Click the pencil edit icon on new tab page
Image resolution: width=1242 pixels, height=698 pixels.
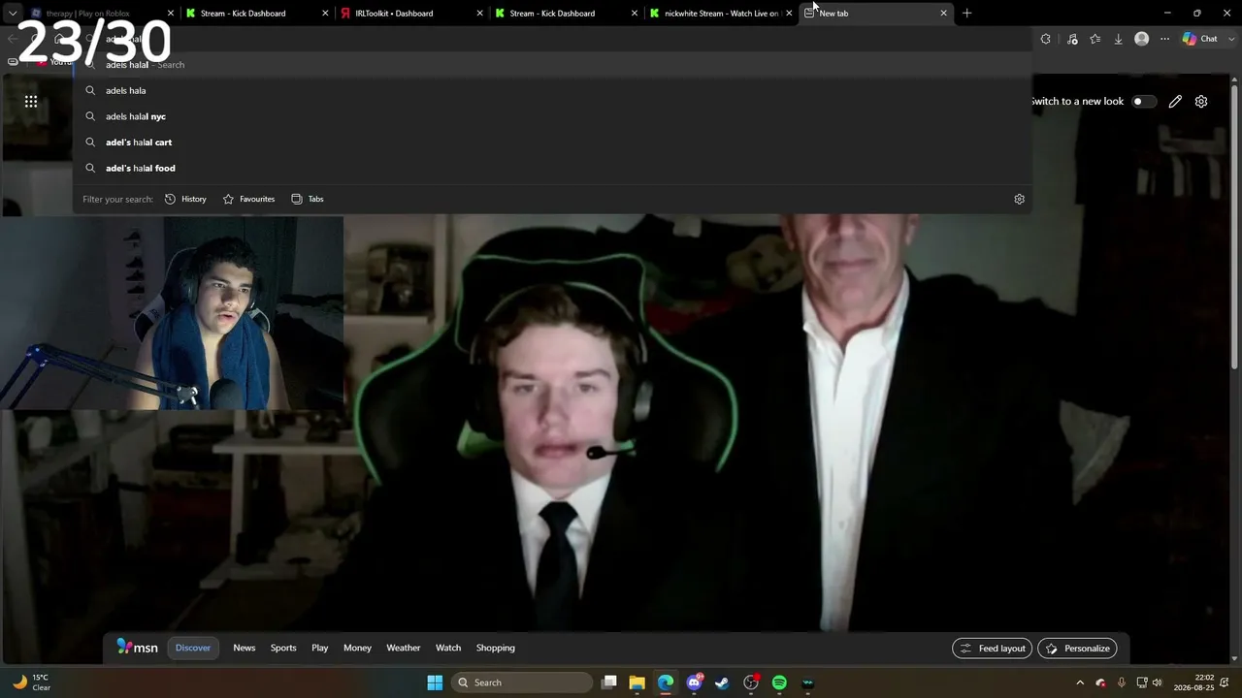tap(1175, 101)
